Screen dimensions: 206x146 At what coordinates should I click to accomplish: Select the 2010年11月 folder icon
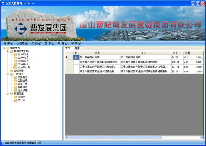pos(15,68)
